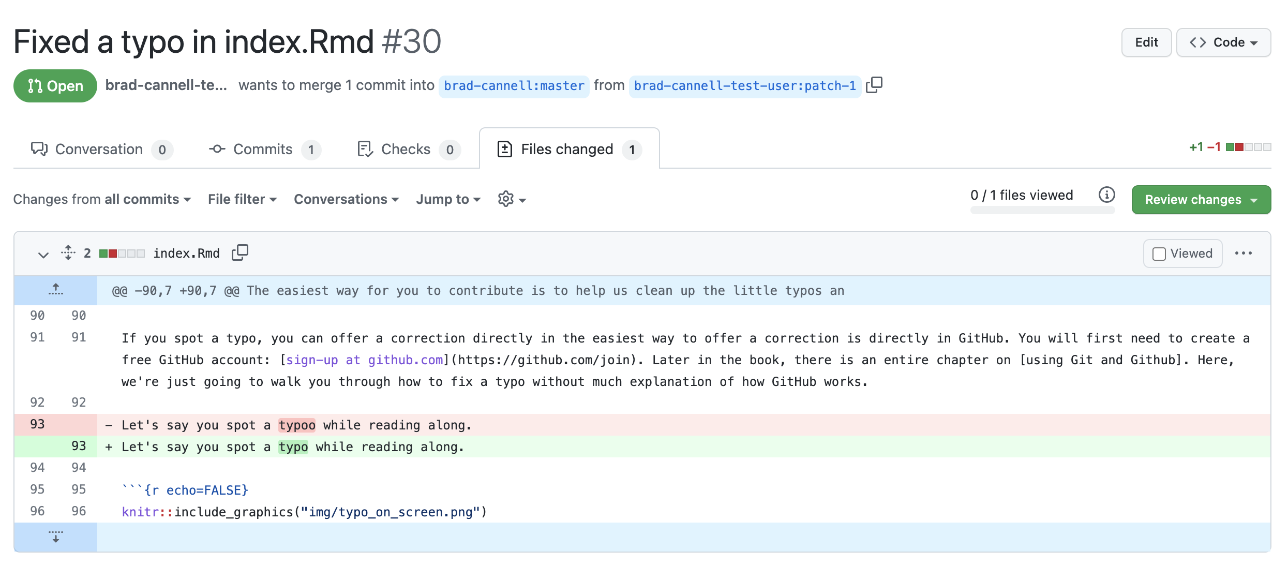The width and height of the screenshot is (1288, 565).
Task: Open the brad-cannell-test-user:patch-1 branch link
Action: click(745, 86)
